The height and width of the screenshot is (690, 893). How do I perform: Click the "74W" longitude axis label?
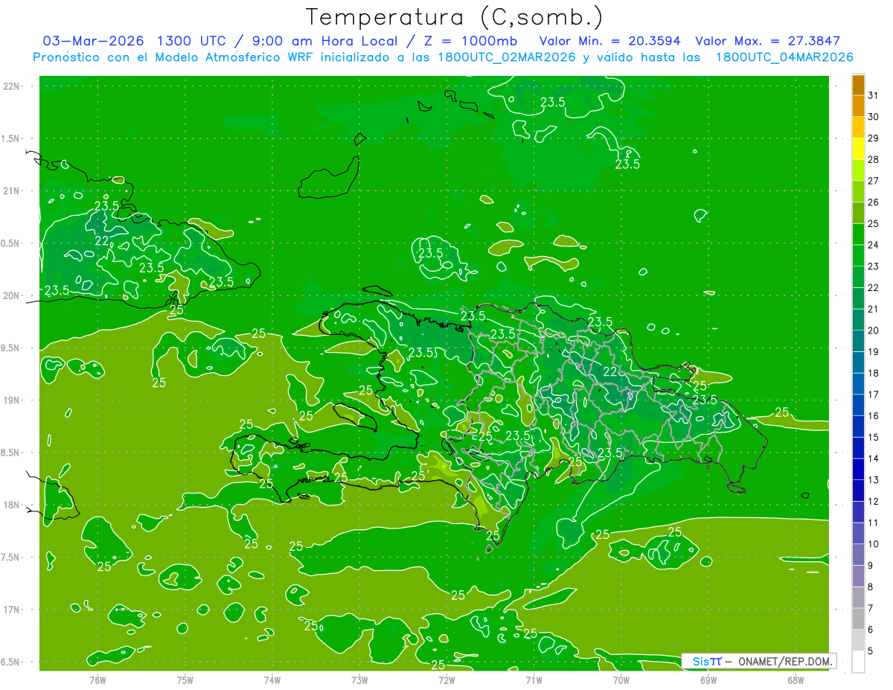pyautogui.click(x=272, y=680)
